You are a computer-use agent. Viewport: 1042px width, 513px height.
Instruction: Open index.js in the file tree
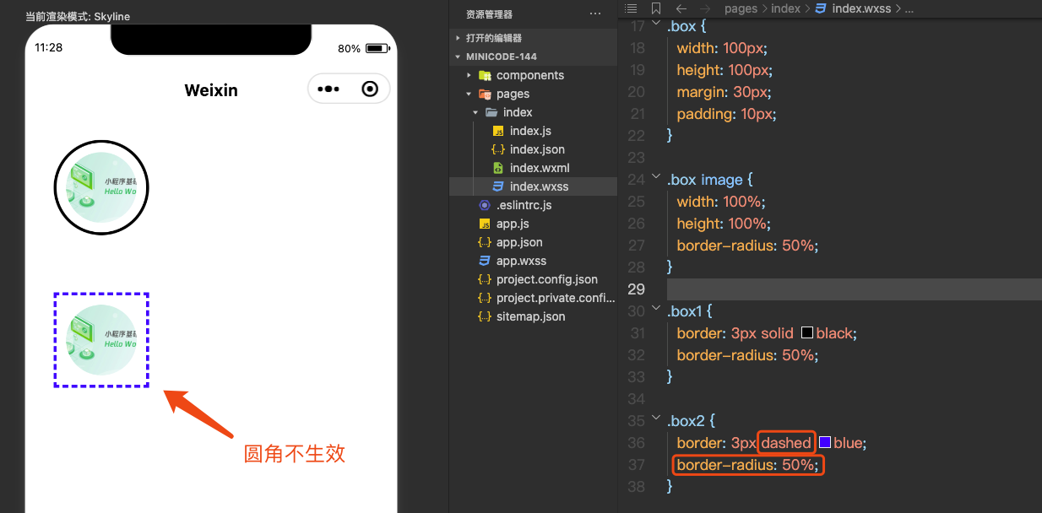click(x=530, y=131)
